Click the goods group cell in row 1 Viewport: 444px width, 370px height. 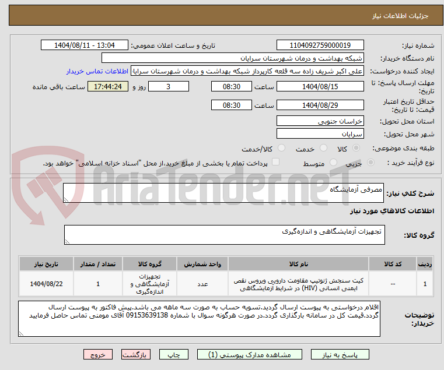(x=150, y=284)
